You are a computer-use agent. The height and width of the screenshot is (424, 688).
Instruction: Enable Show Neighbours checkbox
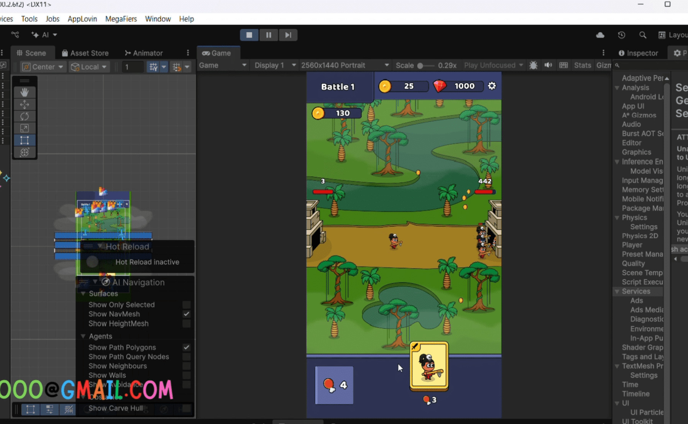(x=187, y=366)
